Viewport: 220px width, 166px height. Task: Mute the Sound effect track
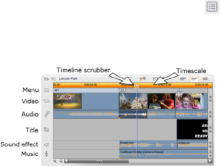[x=210, y=146]
